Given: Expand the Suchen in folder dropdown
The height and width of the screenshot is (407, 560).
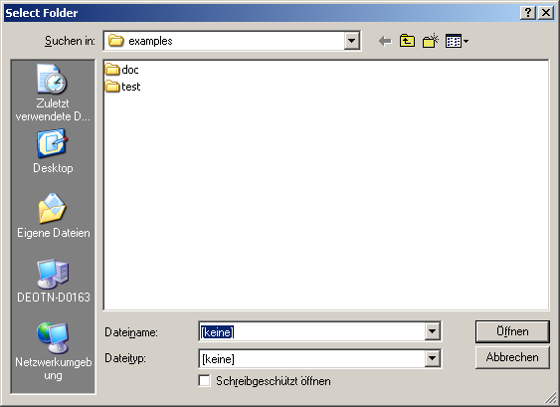Looking at the screenshot, I should point(351,41).
